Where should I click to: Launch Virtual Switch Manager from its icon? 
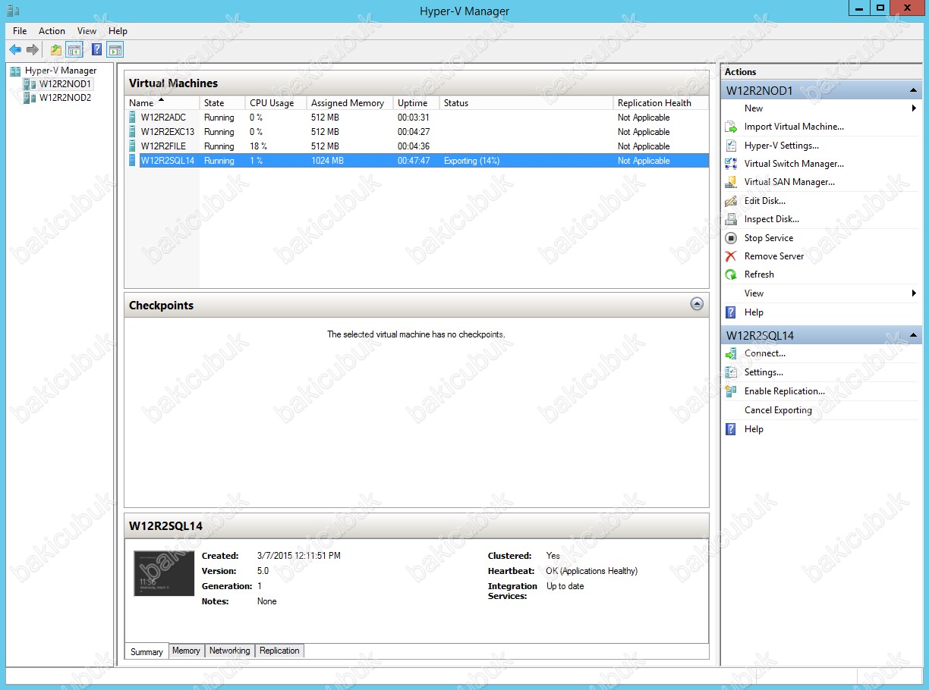731,164
